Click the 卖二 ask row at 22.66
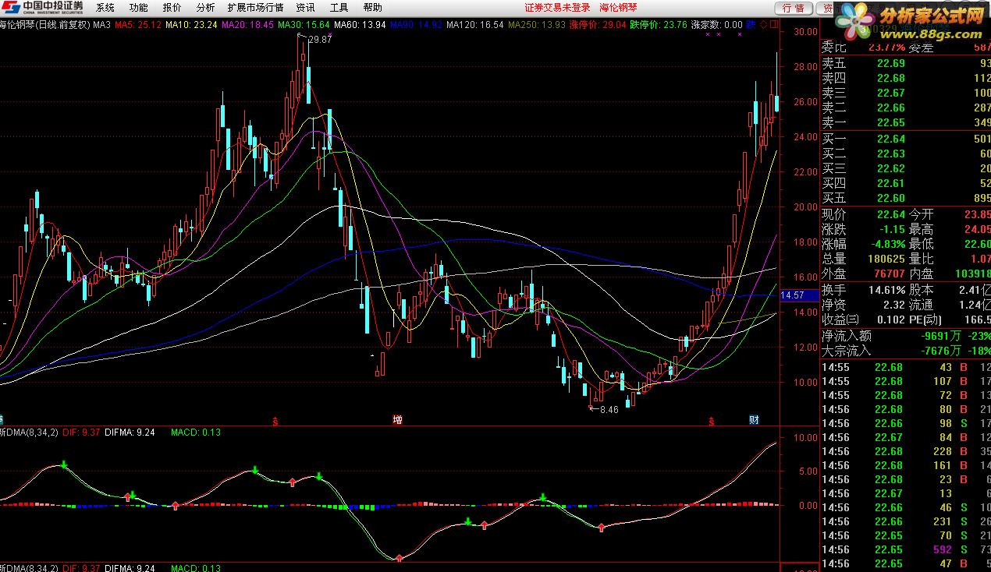 coord(905,108)
